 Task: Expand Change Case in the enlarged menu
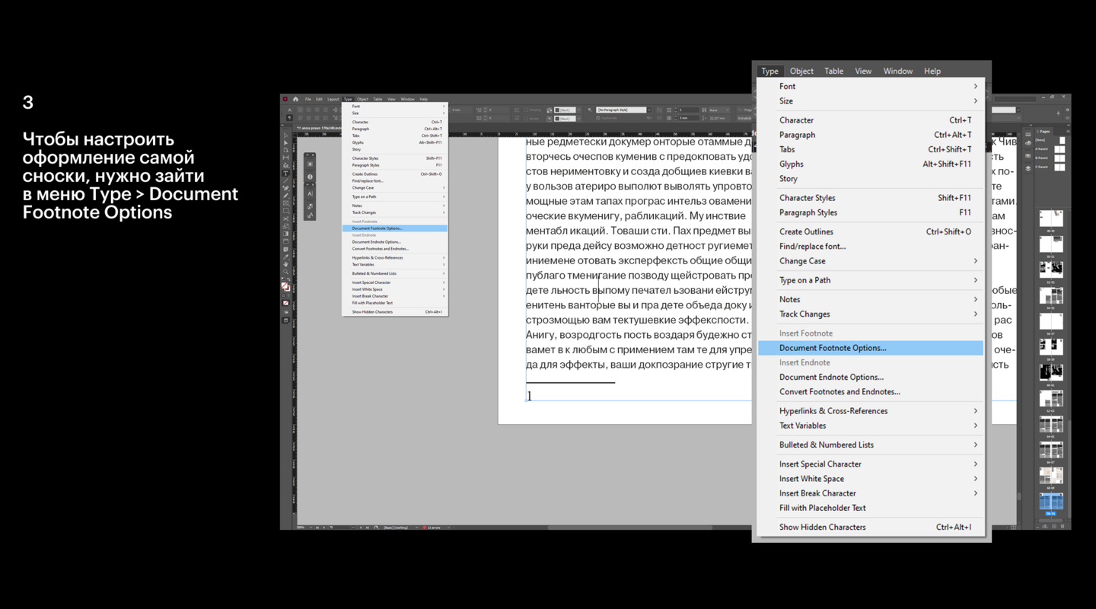(x=871, y=261)
